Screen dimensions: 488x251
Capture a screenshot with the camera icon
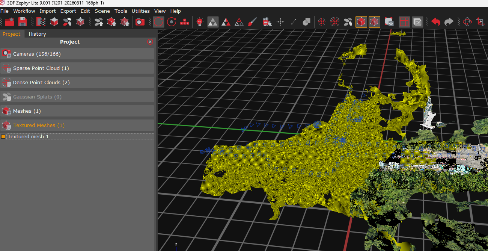140,22
